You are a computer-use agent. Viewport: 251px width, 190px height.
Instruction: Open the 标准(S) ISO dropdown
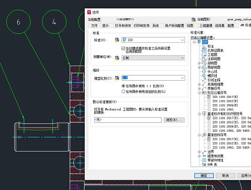pyautogui.click(x=153, y=40)
